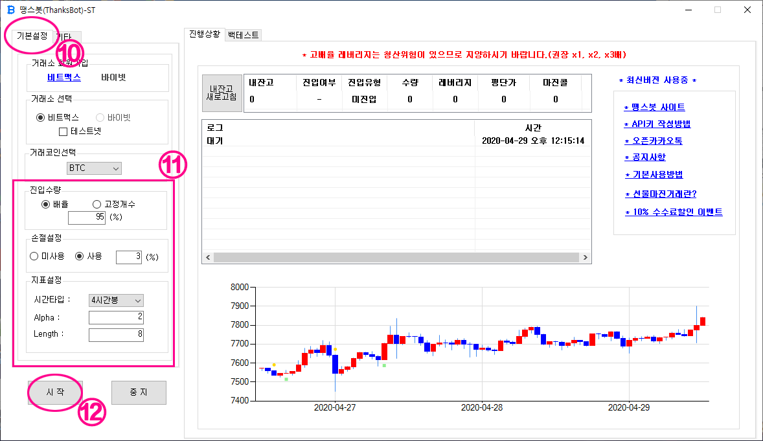The width and height of the screenshot is (763, 441).
Task: Click the ThanksBot app icon in title bar
Action: pyautogui.click(x=11, y=10)
